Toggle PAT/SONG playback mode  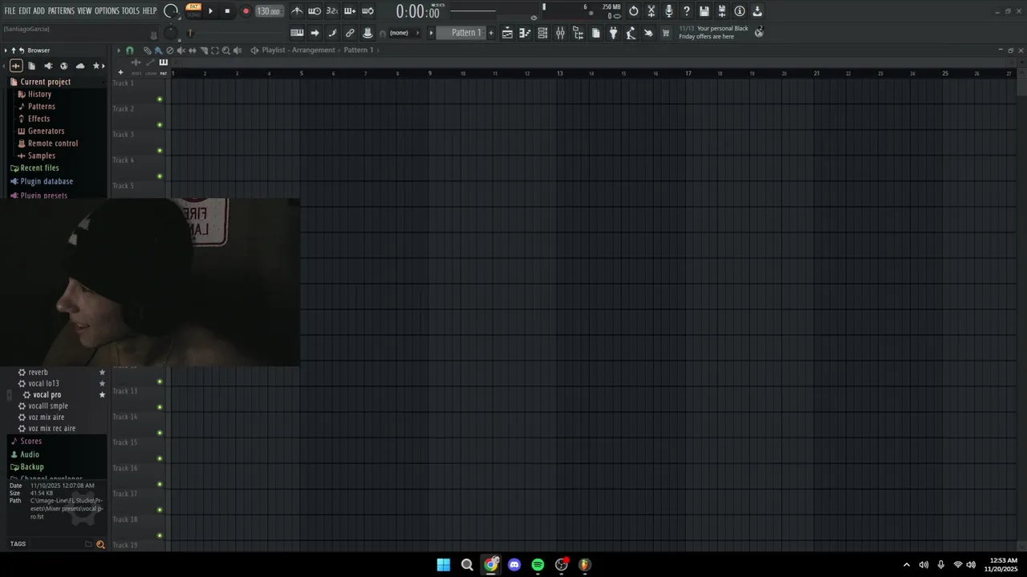pyautogui.click(x=193, y=10)
